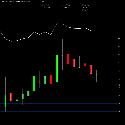
Task: Click the 156 price axis label
Action: click(119, 87)
